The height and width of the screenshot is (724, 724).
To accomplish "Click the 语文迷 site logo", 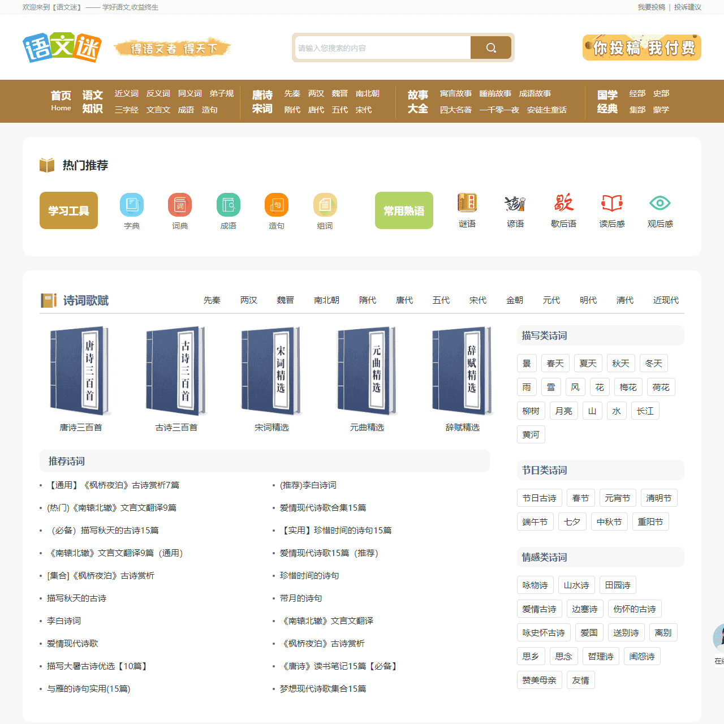I will pos(61,48).
